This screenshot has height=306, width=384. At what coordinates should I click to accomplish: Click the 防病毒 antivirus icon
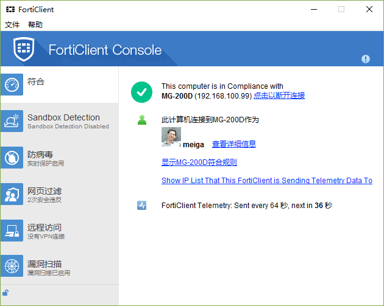pyautogui.click(x=12, y=158)
